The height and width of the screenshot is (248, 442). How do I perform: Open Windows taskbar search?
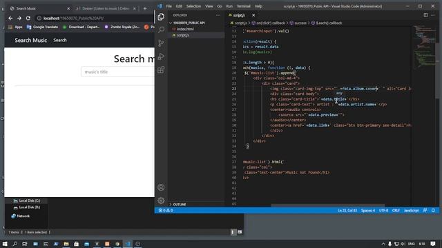click(x=15, y=244)
